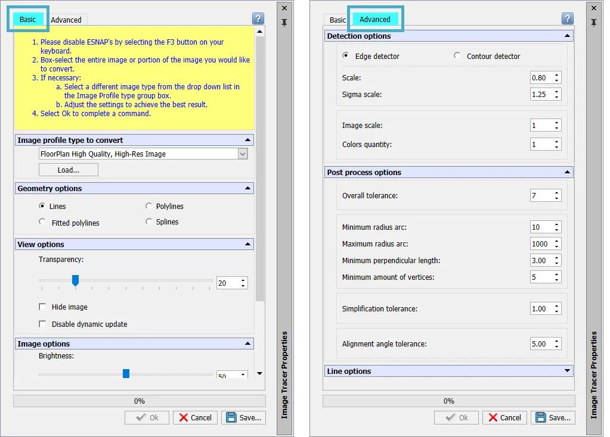Increase the Colors quantity stepper
The height and width of the screenshot is (437, 610).
(556, 142)
